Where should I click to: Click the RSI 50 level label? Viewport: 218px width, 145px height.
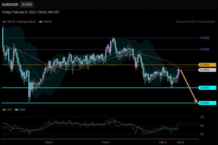point(202,126)
